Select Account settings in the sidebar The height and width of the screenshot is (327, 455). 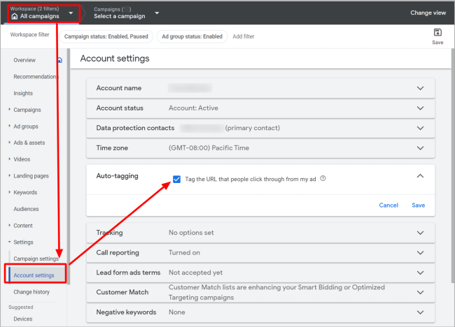tap(34, 275)
